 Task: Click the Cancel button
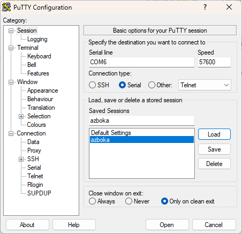(x=214, y=225)
